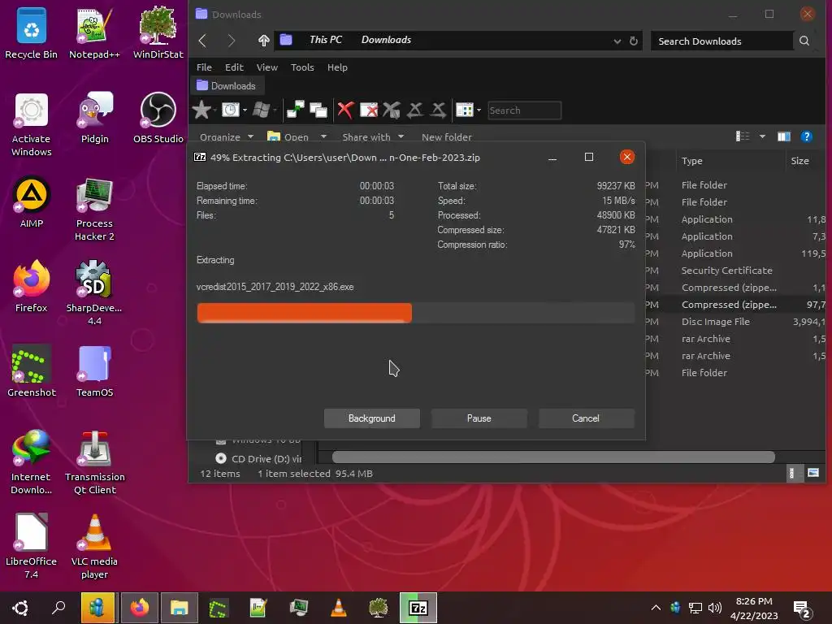Screen dimensions: 832x624
Task: Go up one folder level
Action: [263, 41]
